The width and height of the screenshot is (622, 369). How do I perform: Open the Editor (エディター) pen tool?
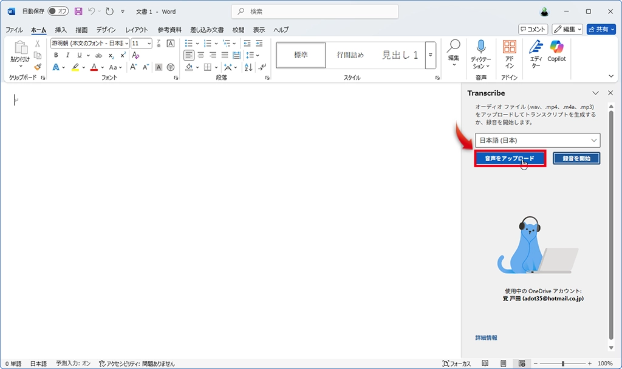point(535,54)
